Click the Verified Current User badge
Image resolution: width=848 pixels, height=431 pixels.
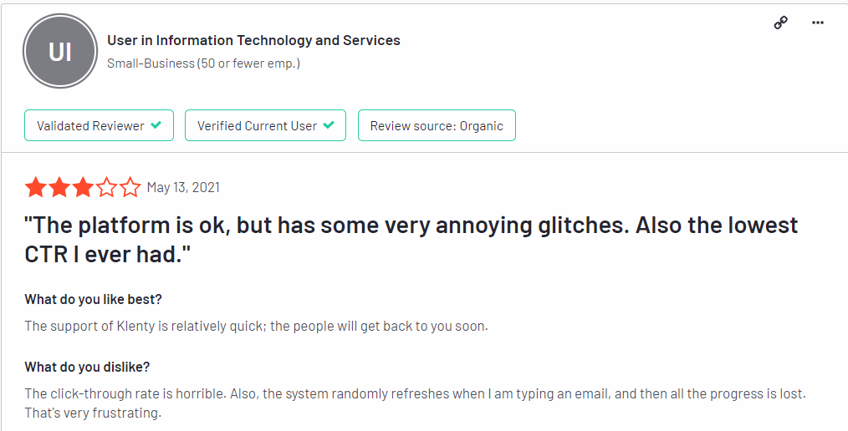[x=266, y=125]
